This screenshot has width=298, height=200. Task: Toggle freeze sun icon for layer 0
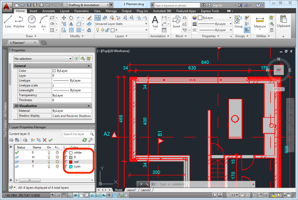point(57,153)
